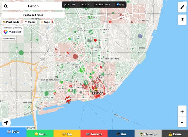Click the Campolide map label
This screenshot has height=137, width=188.
coord(55,56)
